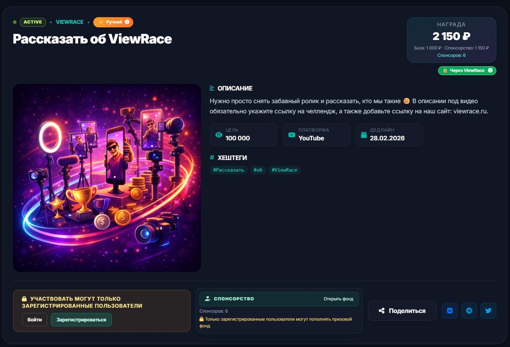The image size is (510, 347).
Task: Click the VIEWRACE link above the title
Action: (x=70, y=22)
